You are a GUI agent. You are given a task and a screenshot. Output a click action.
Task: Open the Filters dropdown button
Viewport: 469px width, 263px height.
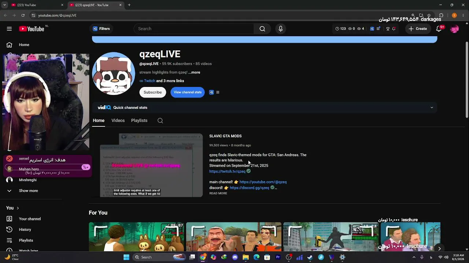point(101,29)
